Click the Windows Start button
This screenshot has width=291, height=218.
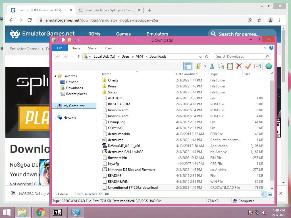(7, 212)
